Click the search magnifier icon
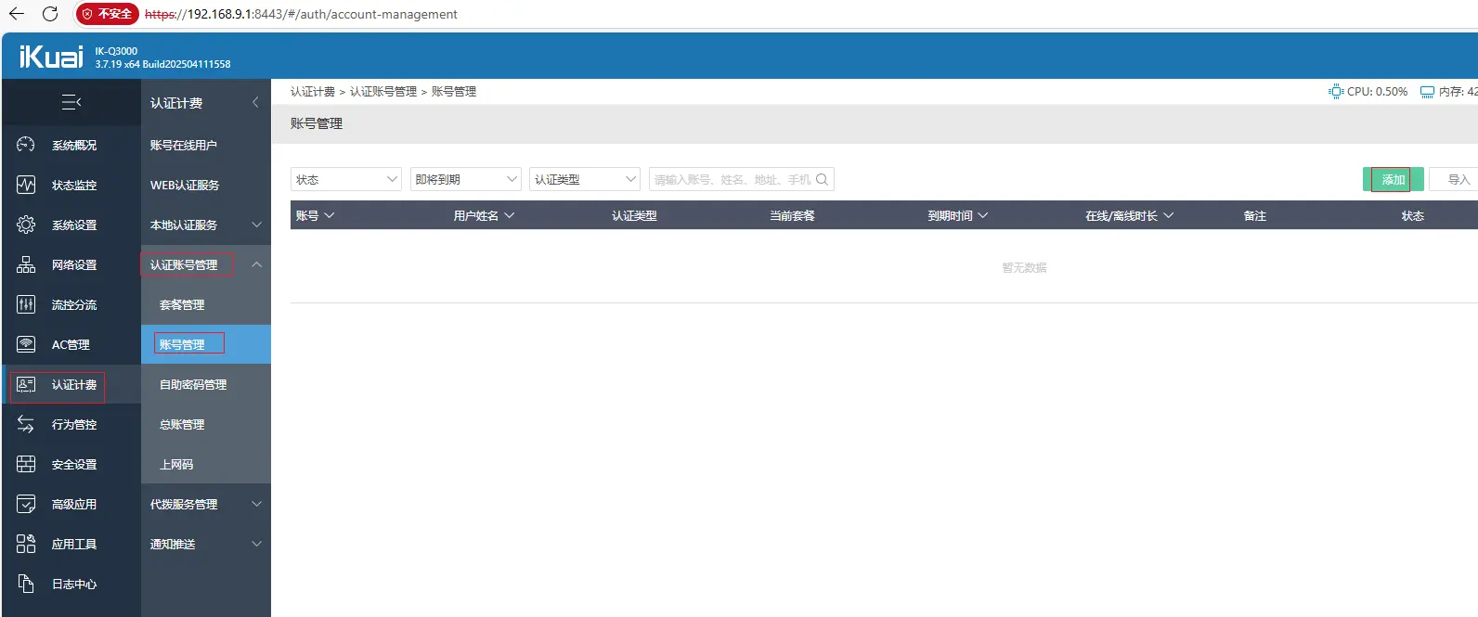The height and width of the screenshot is (617, 1478). click(822, 179)
